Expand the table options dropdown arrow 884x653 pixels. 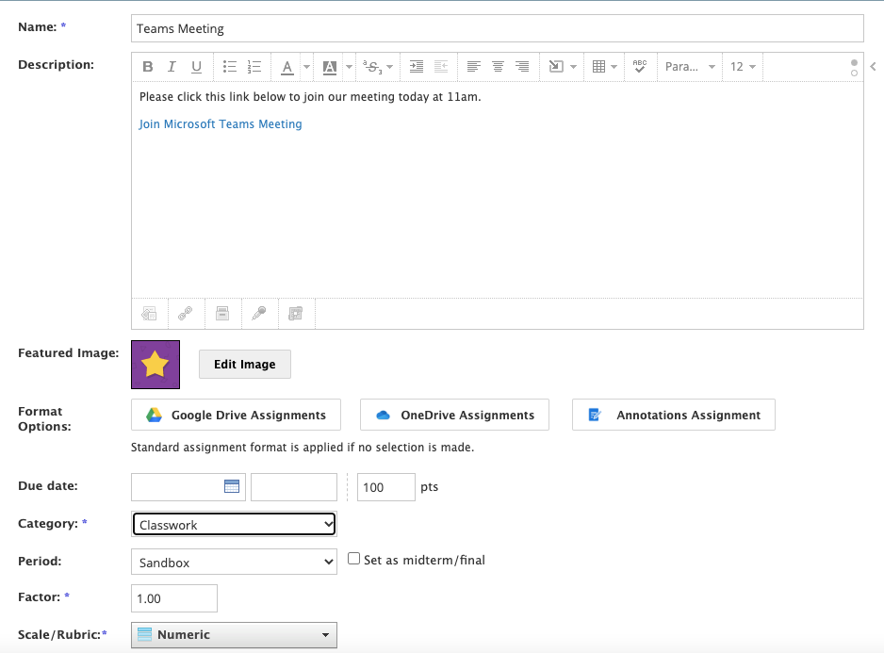pos(614,67)
